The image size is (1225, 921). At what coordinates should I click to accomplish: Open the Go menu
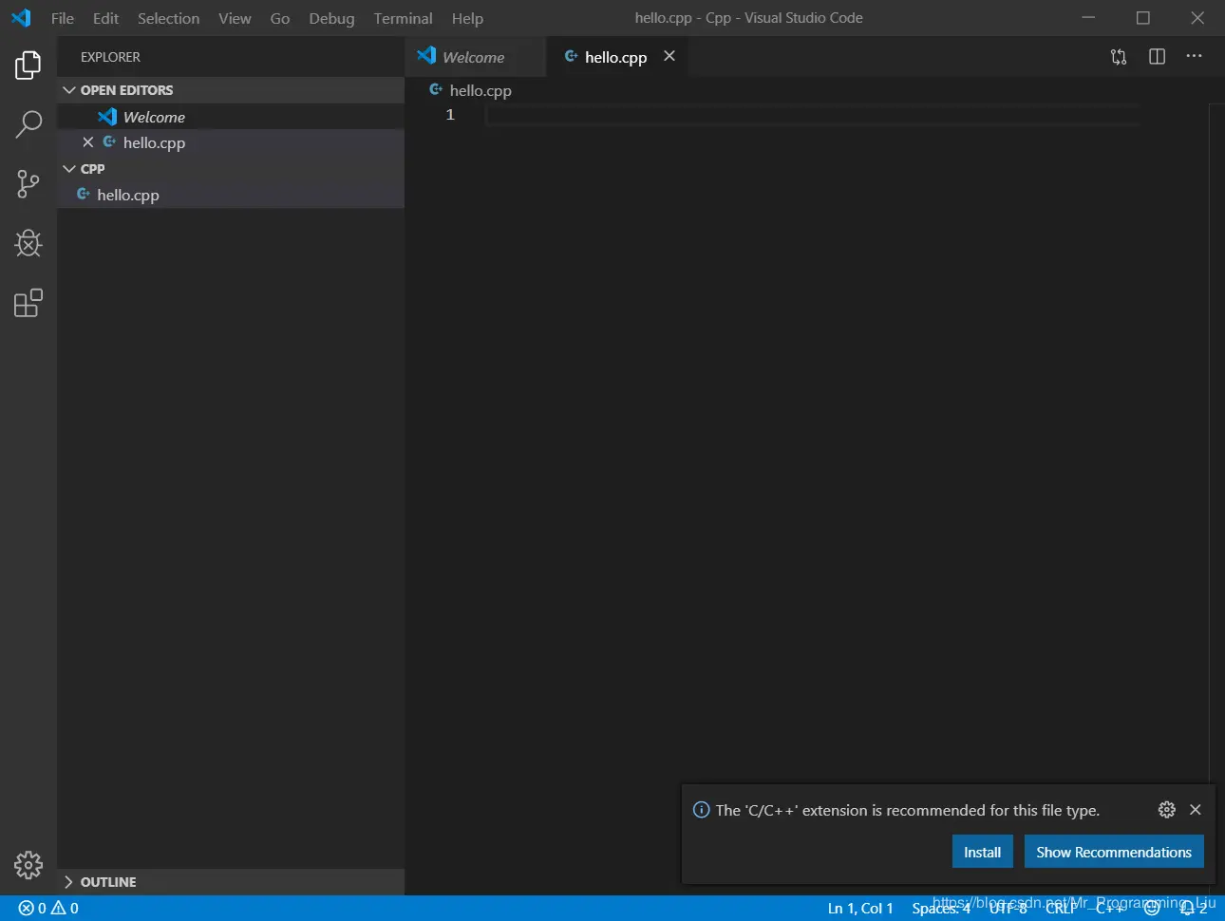tap(280, 18)
